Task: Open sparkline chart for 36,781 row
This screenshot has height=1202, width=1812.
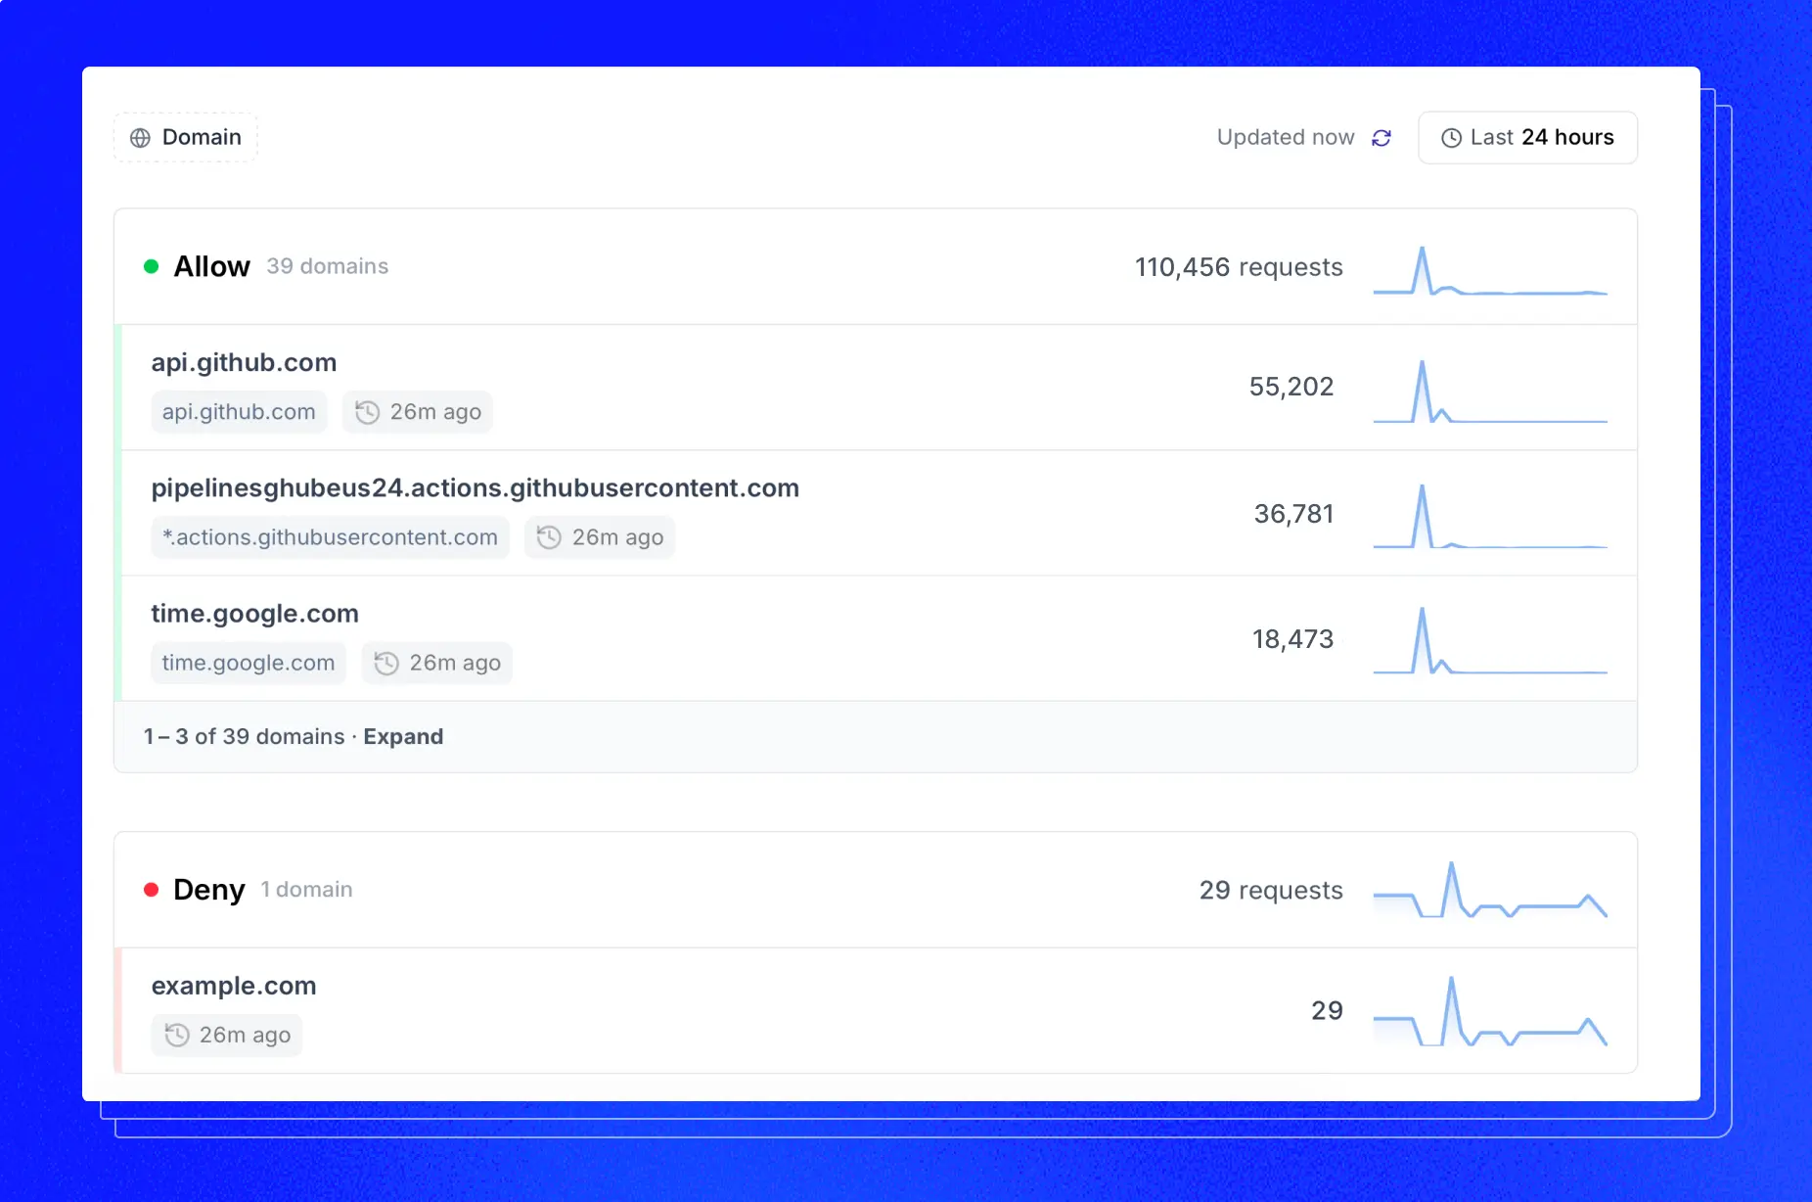Action: click(x=1490, y=516)
